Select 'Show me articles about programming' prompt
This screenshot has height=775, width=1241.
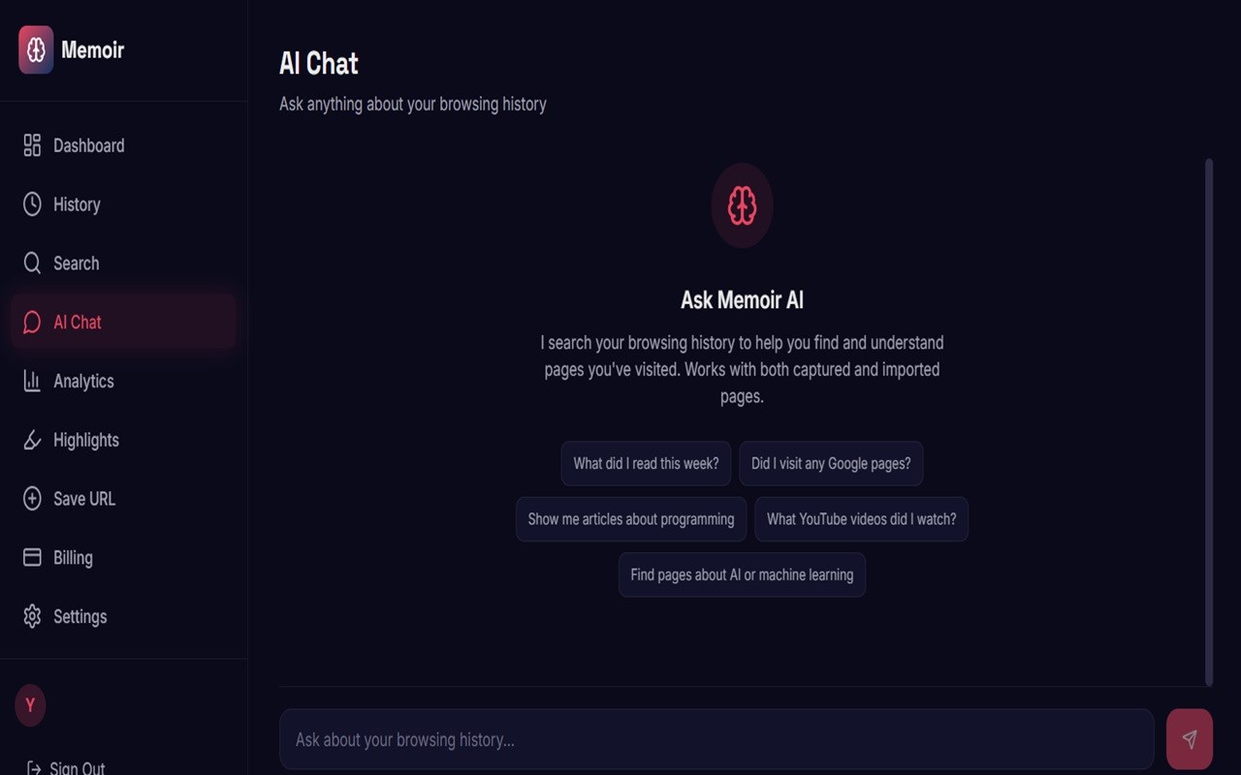(x=630, y=519)
